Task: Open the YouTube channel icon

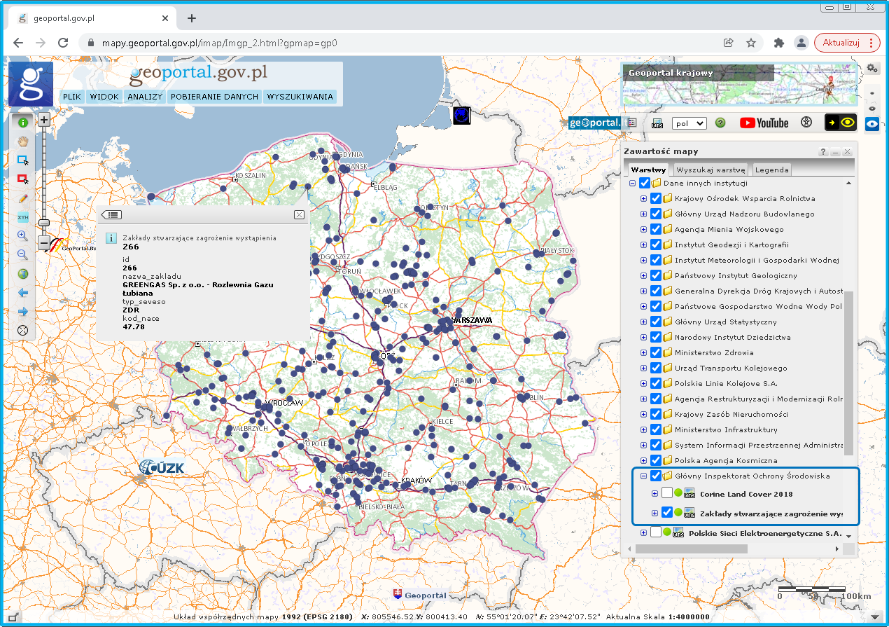Action: [x=764, y=123]
